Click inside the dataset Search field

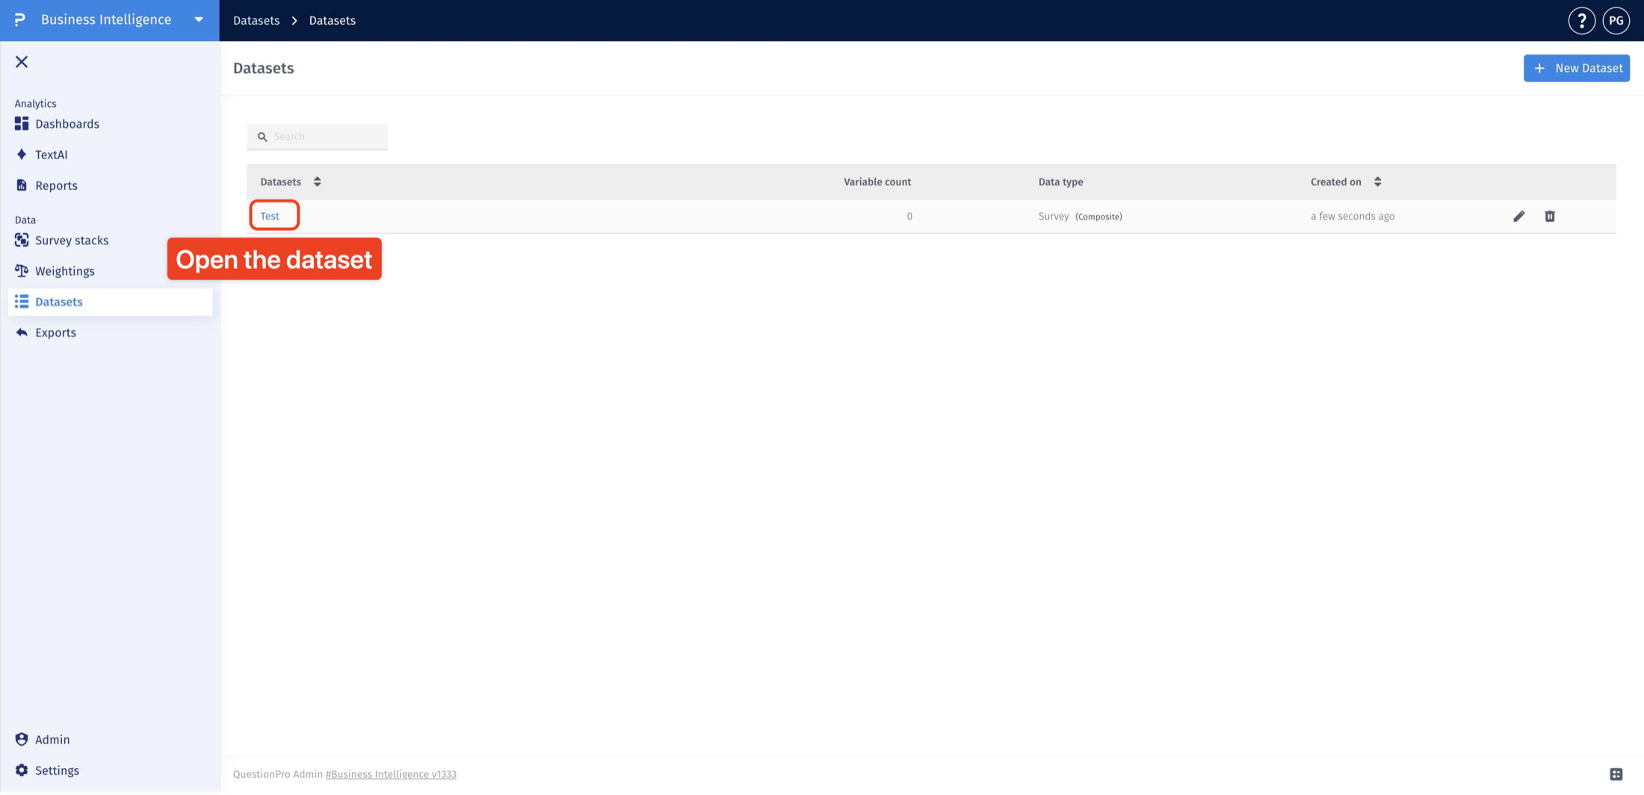(x=318, y=137)
